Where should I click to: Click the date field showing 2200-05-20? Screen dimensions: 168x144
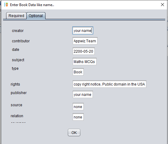[84, 51]
